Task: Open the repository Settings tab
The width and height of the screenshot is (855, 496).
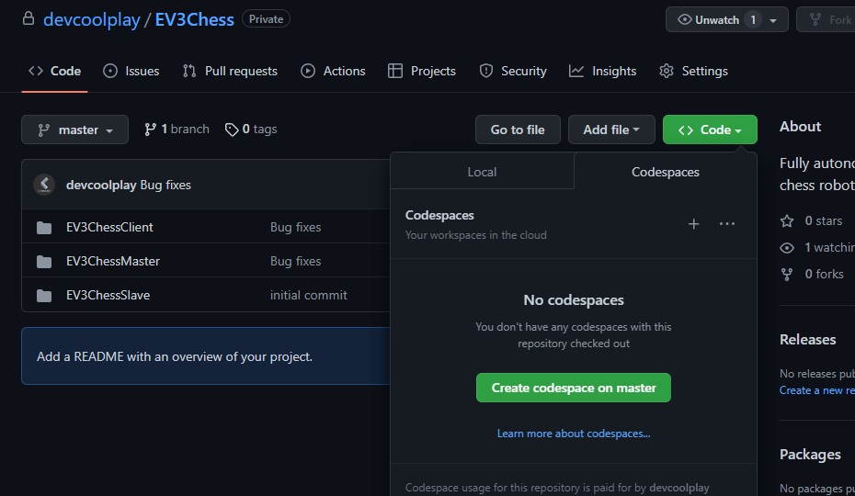Action: coord(694,71)
